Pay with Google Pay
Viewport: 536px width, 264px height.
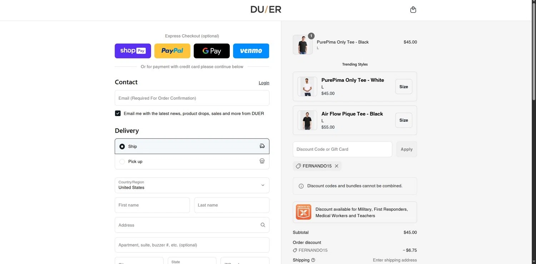212,51
